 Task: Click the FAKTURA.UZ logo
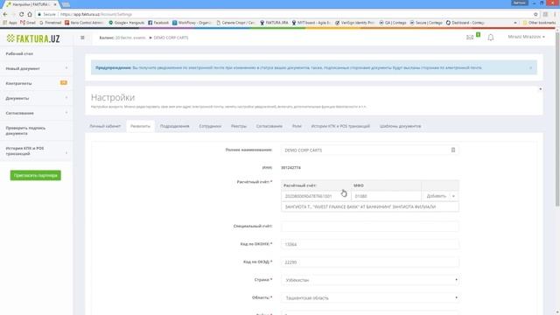click(33, 38)
